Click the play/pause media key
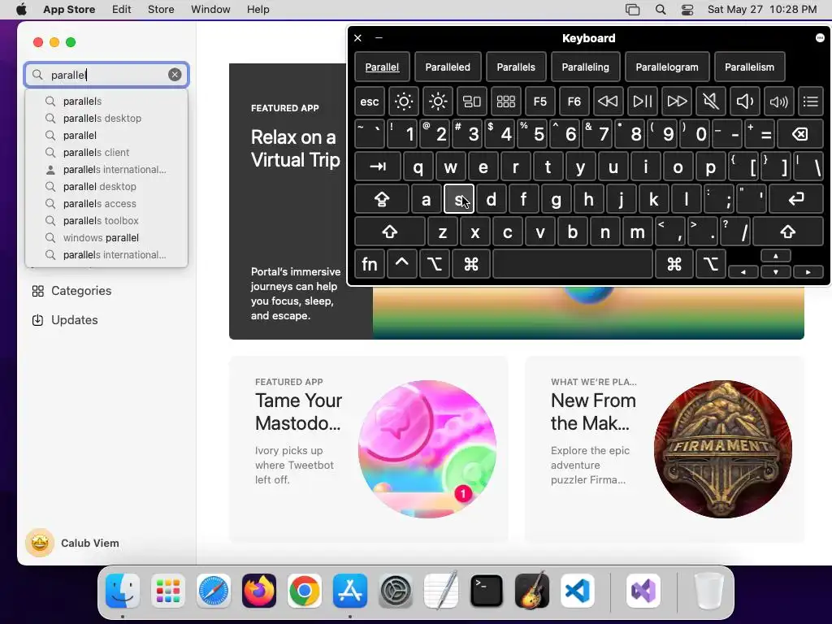 pyautogui.click(x=642, y=102)
